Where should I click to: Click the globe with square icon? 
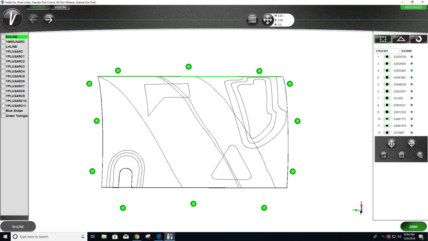[x=420, y=155]
